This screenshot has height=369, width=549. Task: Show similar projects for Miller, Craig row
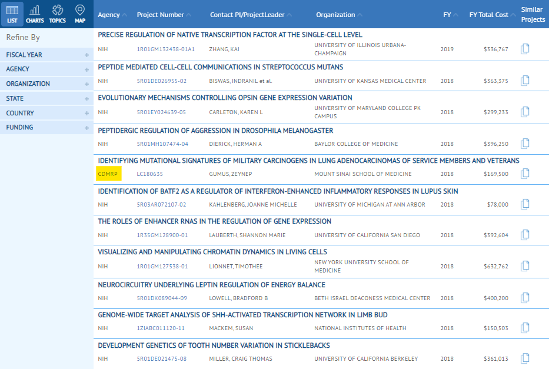pos(525,358)
